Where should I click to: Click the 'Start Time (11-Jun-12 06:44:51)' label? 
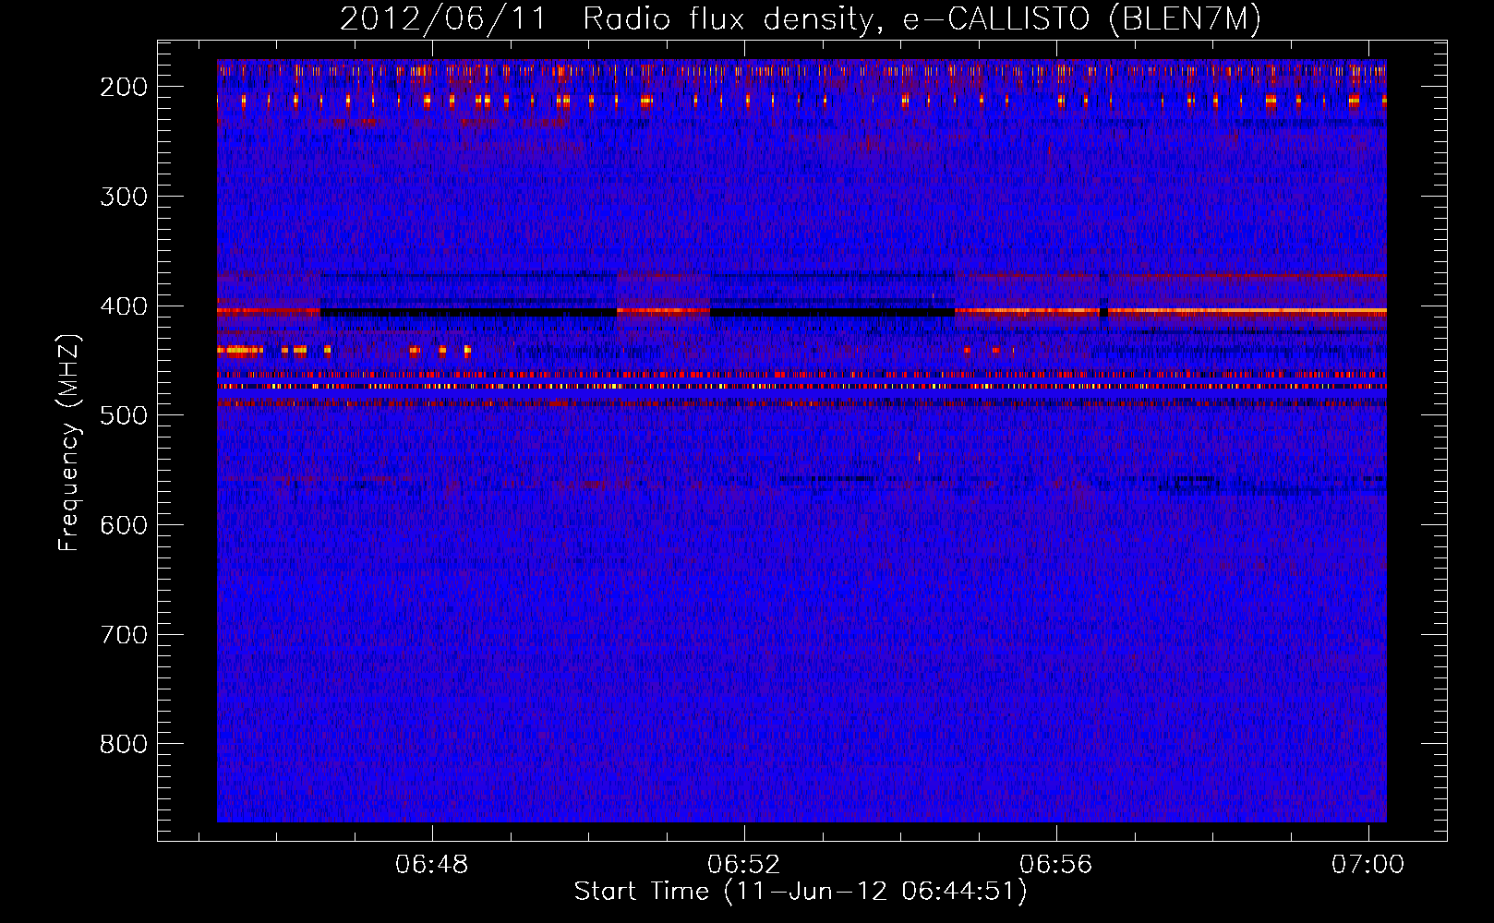(x=800, y=892)
